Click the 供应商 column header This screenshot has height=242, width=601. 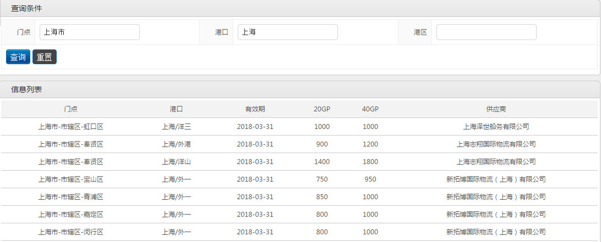point(496,109)
